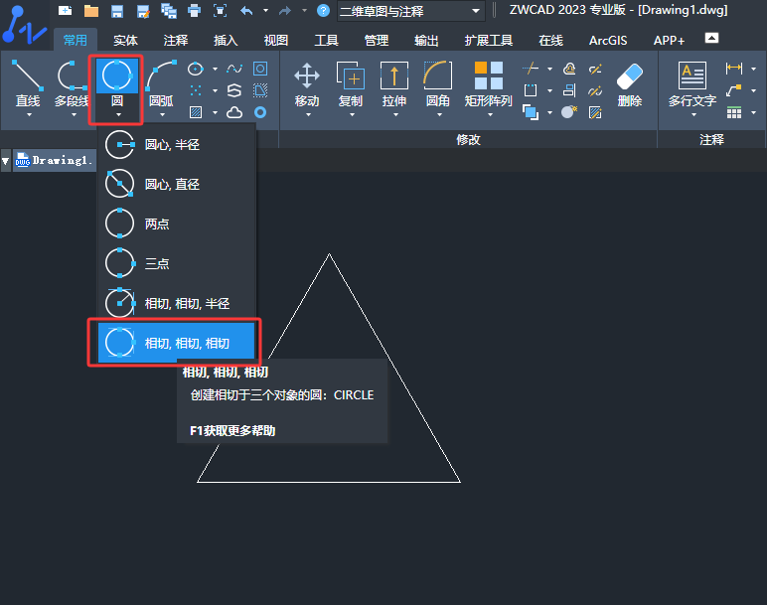Click the multiple points tool icon
The width and height of the screenshot is (767, 605).
(196, 90)
